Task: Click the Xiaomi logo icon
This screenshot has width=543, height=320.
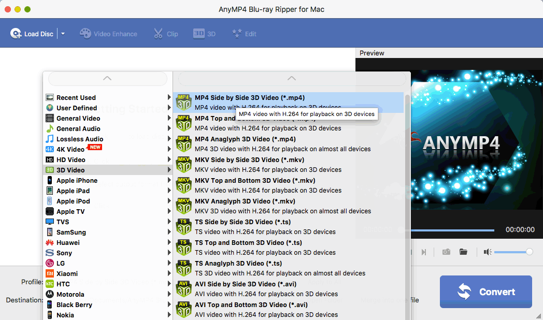Action: [x=50, y=273]
